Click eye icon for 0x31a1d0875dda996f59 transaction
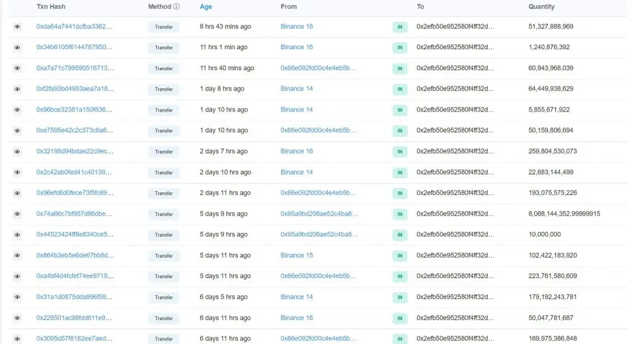 [17, 297]
